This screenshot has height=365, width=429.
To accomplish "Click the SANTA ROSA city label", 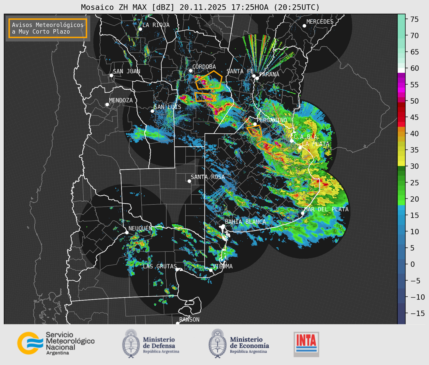I will point(208,177).
